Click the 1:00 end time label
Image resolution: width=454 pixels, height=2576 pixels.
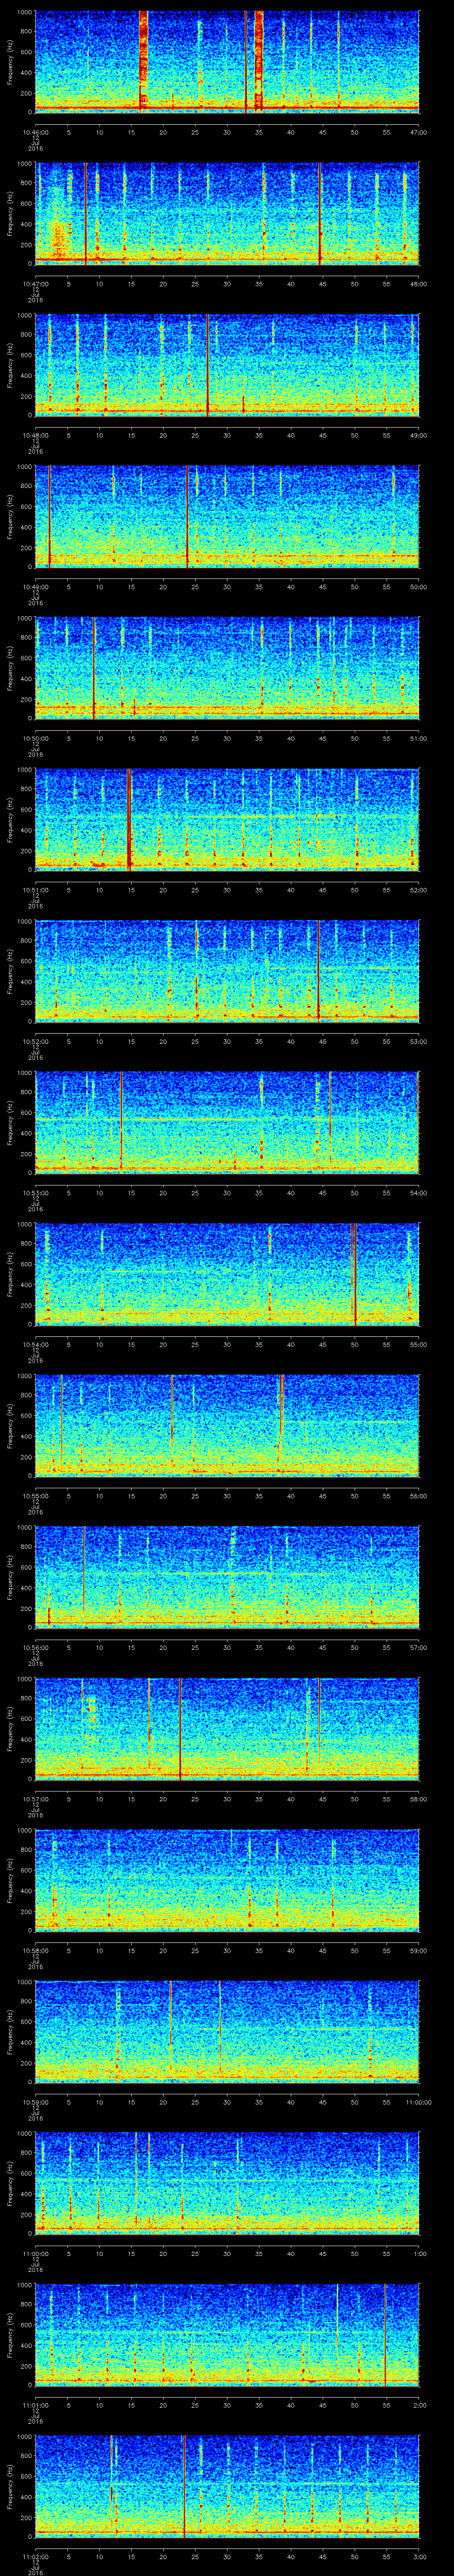420,2253
